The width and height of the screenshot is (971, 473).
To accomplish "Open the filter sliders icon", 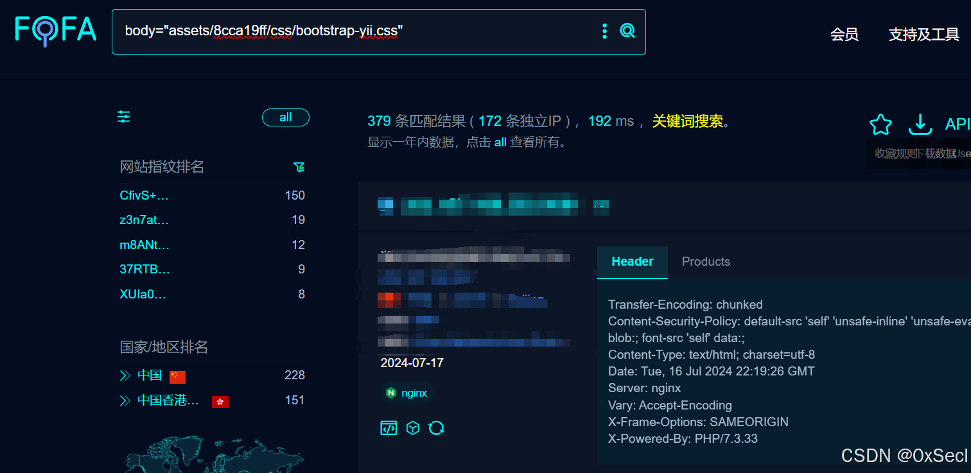I will 123,117.
